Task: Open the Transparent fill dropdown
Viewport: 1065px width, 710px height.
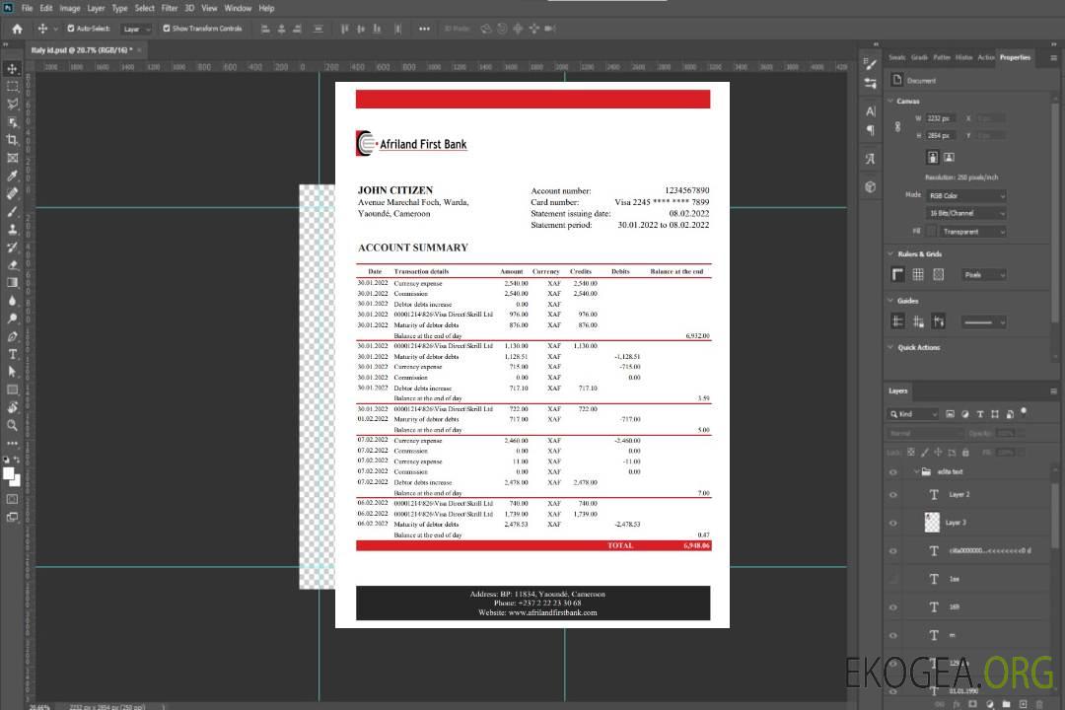Action: pos(971,231)
